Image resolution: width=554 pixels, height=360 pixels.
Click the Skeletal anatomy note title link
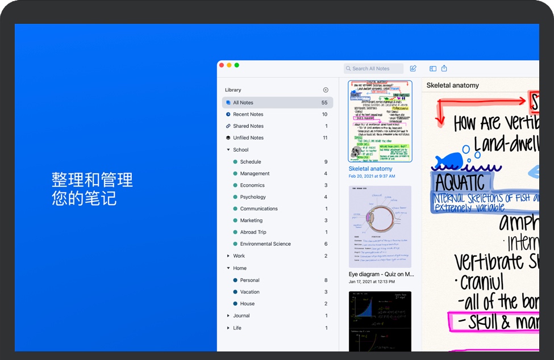coord(370,169)
